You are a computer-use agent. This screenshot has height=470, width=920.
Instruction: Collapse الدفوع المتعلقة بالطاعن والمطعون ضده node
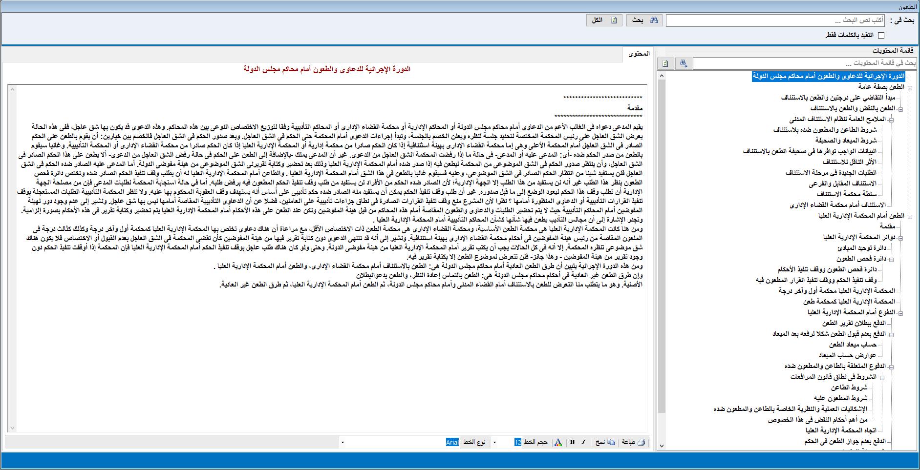pos(891,367)
